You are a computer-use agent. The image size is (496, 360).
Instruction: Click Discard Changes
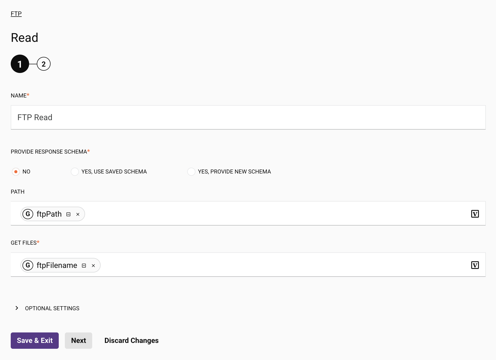click(131, 341)
